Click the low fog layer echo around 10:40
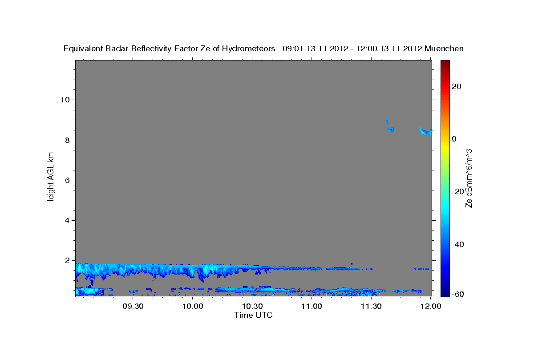 tap(271, 290)
